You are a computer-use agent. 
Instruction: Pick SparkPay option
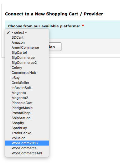click(x=27, y=128)
